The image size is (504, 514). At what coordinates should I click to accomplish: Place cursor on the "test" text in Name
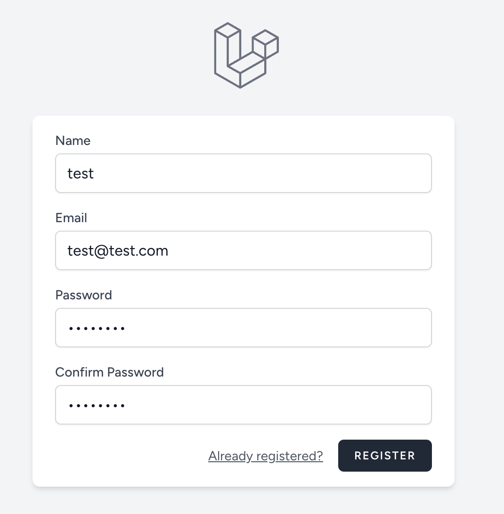(x=81, y=174)
